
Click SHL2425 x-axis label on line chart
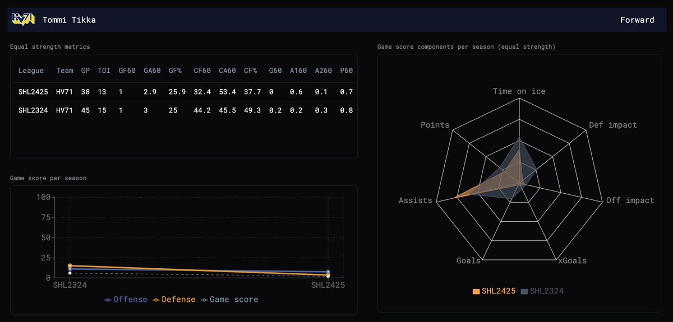328,284
